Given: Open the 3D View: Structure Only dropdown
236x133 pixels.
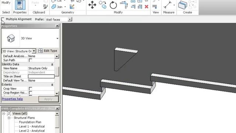Looking at the screenshot, I should tap(34, 51).
